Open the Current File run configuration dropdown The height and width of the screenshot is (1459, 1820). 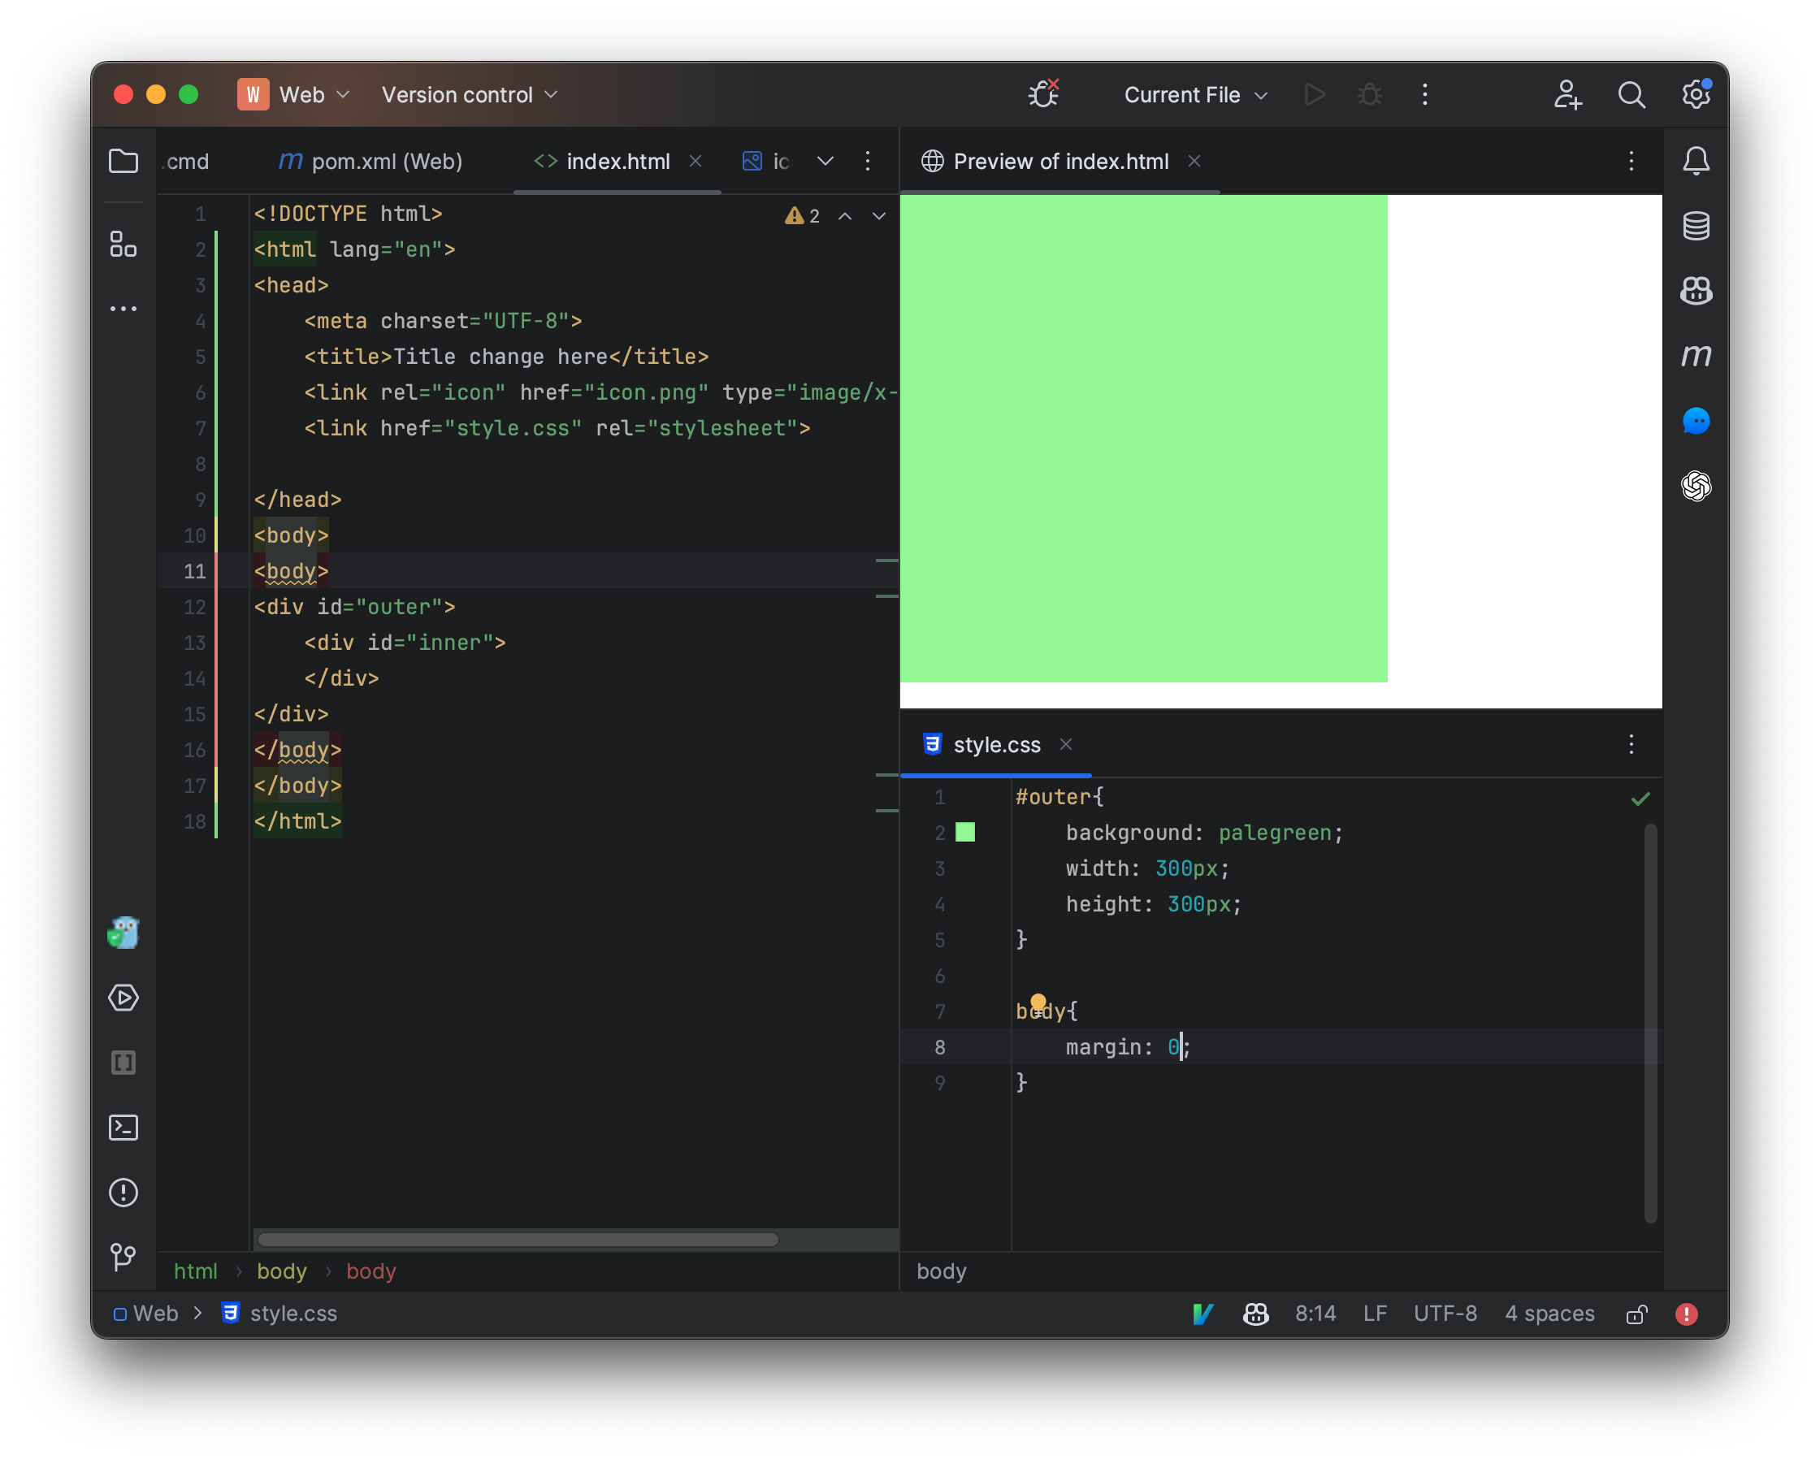1194,94
